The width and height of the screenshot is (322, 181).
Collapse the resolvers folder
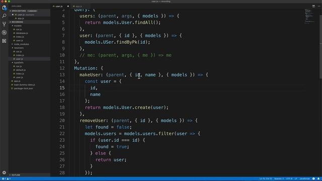coord(19,48)
